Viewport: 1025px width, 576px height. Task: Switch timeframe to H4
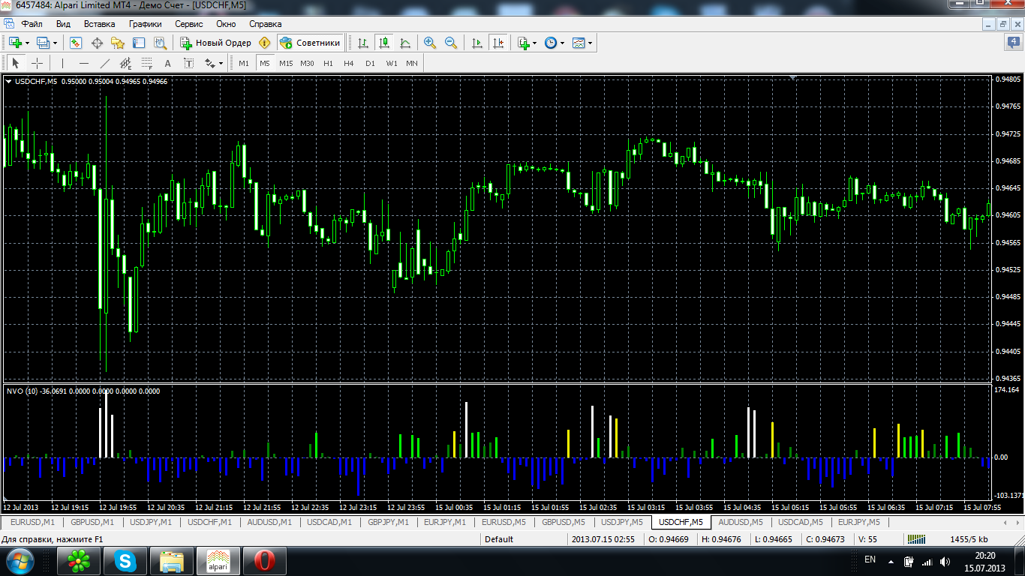349,63
